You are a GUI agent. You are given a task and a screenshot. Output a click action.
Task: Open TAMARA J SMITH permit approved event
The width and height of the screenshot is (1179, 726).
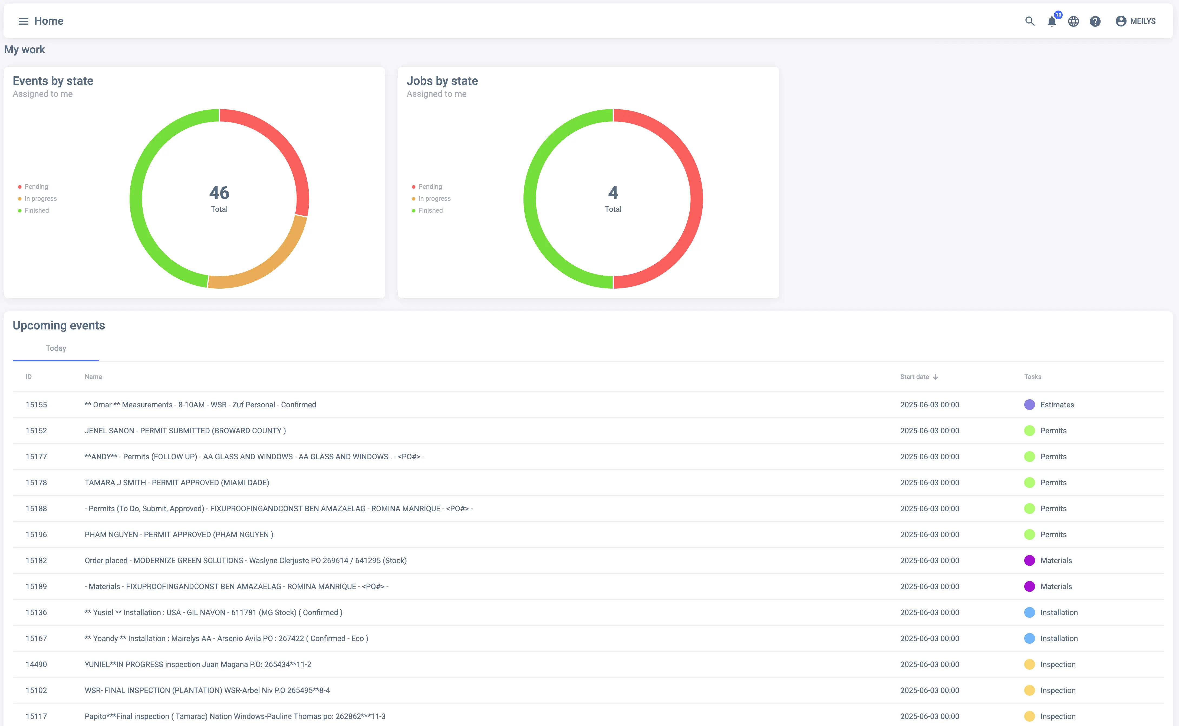point(177,483)
